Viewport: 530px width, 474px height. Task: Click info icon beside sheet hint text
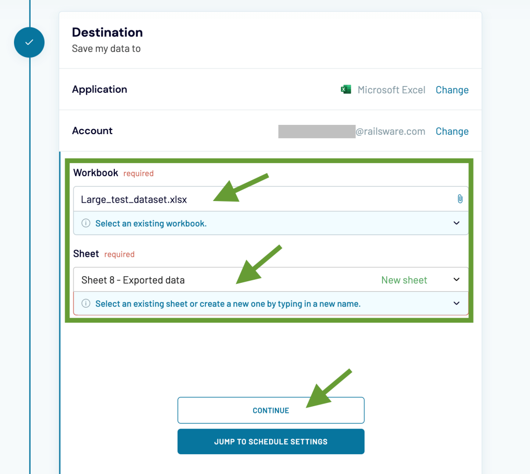click(86, 304)
